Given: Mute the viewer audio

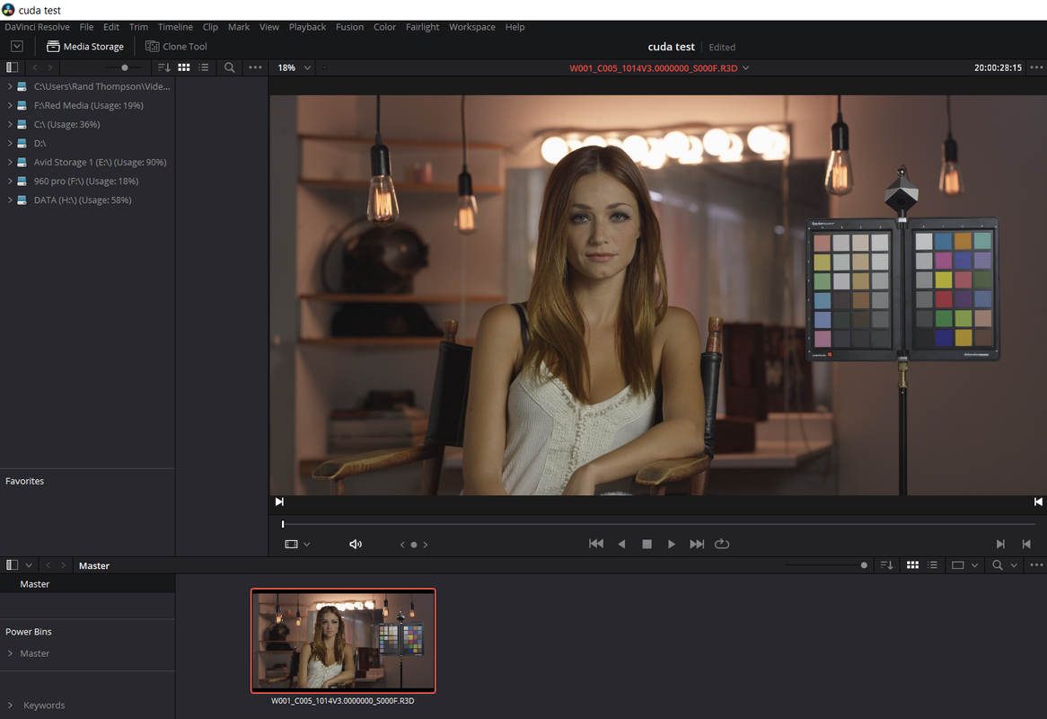Looking at the screenshot, I should click(x=356, y=544).
